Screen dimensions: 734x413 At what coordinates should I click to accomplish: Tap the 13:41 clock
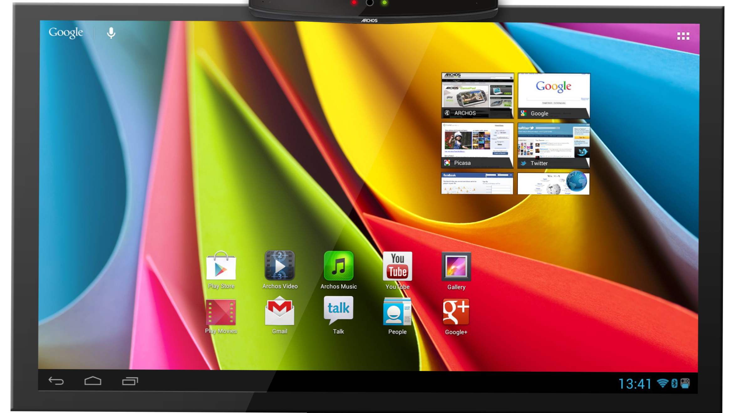point(635,384)
